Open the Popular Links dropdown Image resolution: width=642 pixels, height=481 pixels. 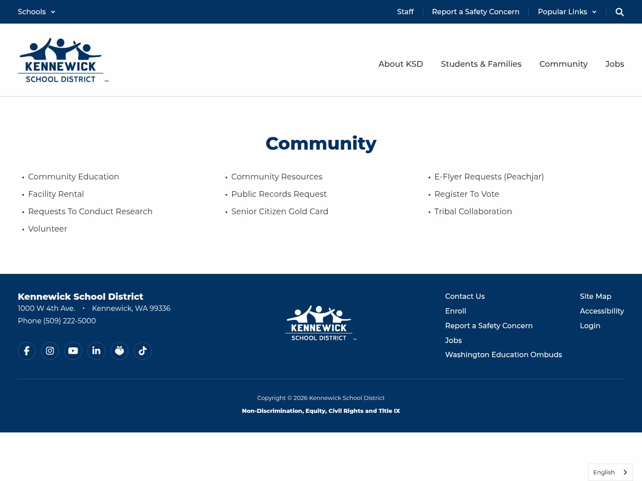[567, 12]
